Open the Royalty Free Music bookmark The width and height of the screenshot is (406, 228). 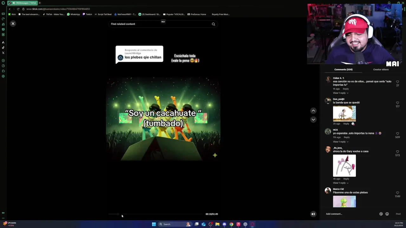pyautogui.click(x=220, y=14)
